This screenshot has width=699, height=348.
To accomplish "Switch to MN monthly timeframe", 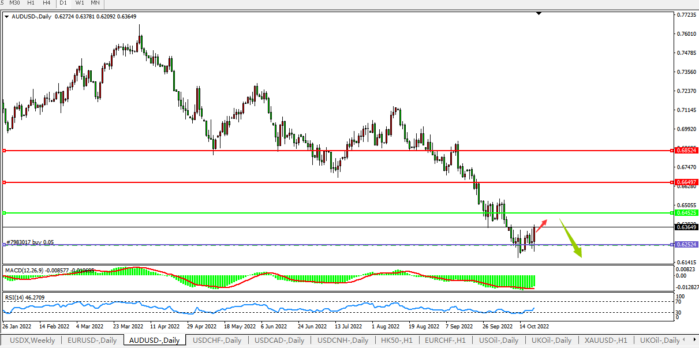I will click(95, 3).
